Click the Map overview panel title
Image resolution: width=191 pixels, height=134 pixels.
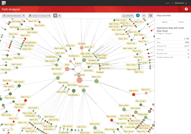click(x=164, y=15)
